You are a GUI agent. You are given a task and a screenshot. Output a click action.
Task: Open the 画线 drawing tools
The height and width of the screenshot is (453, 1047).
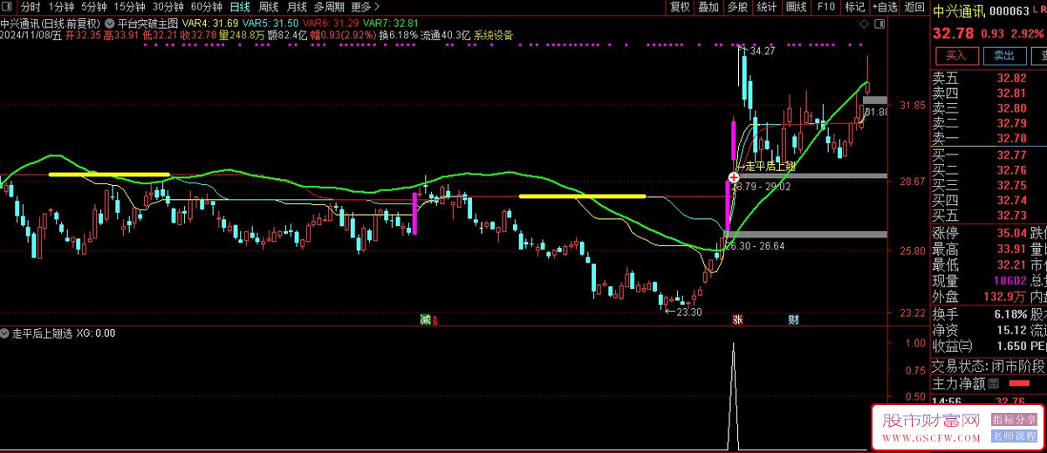(x=796, y=6)
